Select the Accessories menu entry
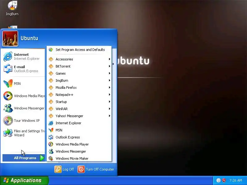 coord(79,59)
